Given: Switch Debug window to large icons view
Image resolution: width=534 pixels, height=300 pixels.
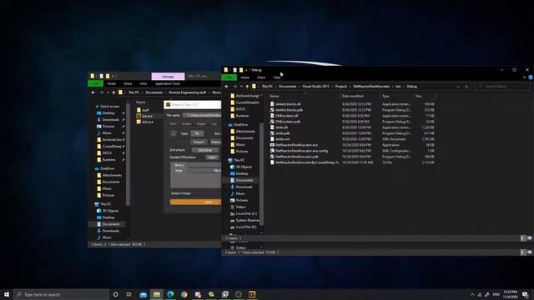Looking at the screenshot, I should pyautogui.click(x=529, y=238).
